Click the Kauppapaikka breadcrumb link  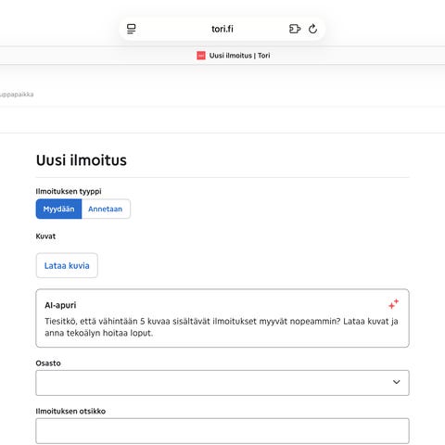coord(17,95)
